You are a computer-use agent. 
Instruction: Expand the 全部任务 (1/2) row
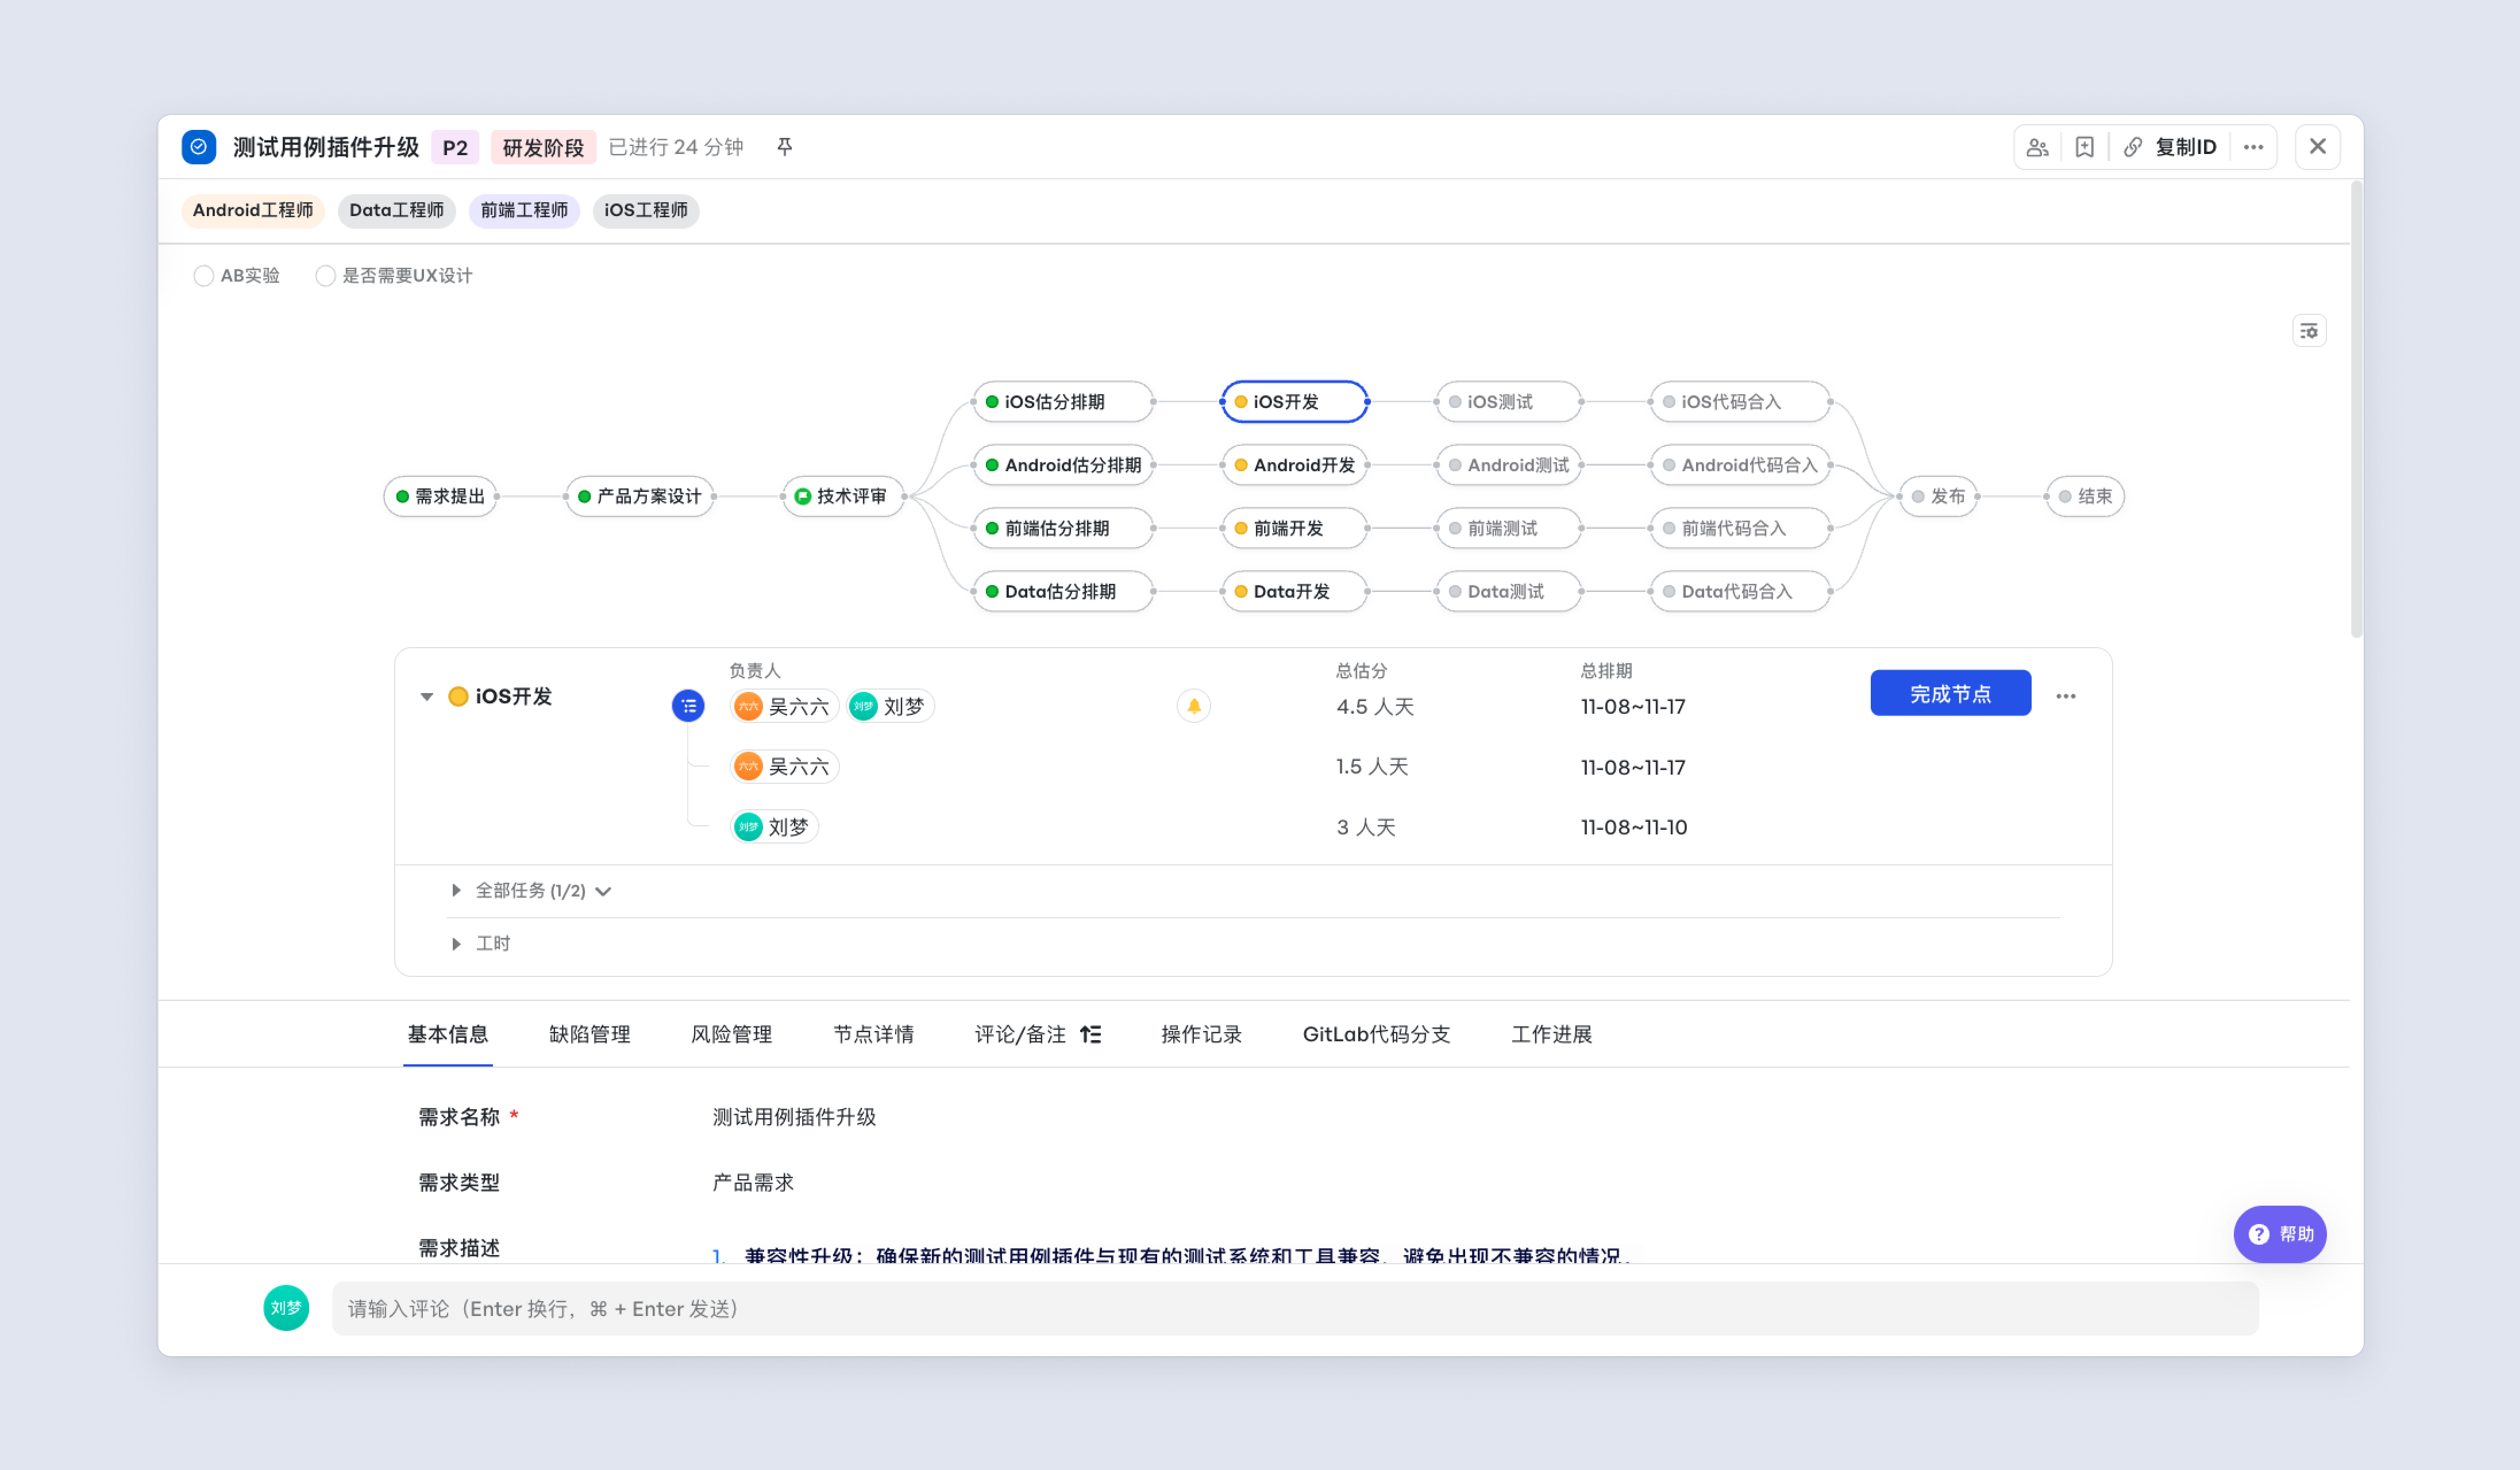(456, 890)
